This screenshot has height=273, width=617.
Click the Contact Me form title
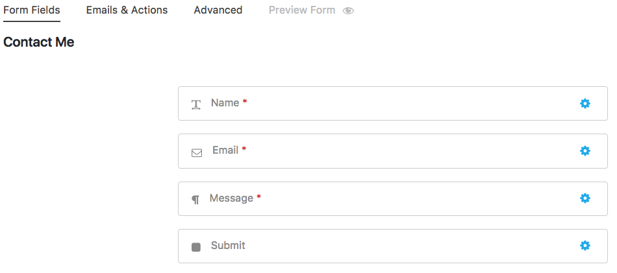pos(38,42)
